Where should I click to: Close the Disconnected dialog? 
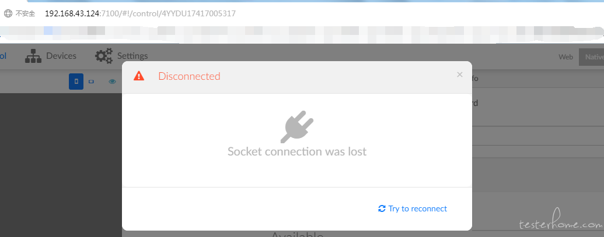tap(459, 75)
